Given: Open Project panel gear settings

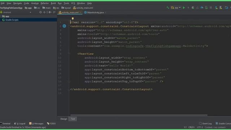Looking at the screenshot, I should tap(50, 12).
